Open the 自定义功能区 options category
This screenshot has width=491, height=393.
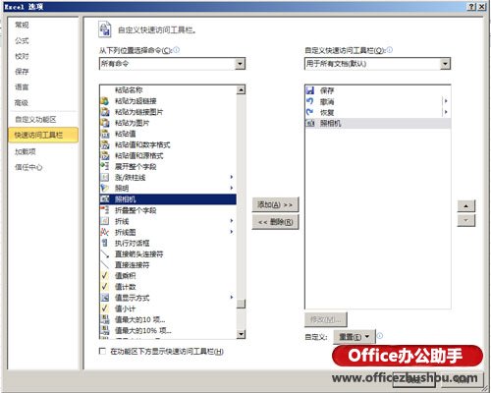point(35,119)
